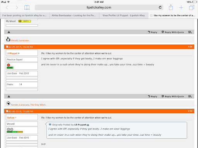The height and width of the screenshot is (148, 198).
Task: Reply With Quote on post #38
Action: [173, 96]
